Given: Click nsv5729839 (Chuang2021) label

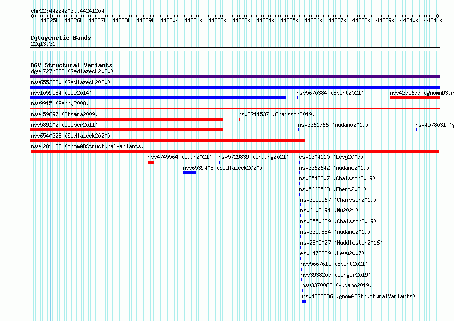Looking at the screenshot, I should pyautogui.click(x=254, y=157).
